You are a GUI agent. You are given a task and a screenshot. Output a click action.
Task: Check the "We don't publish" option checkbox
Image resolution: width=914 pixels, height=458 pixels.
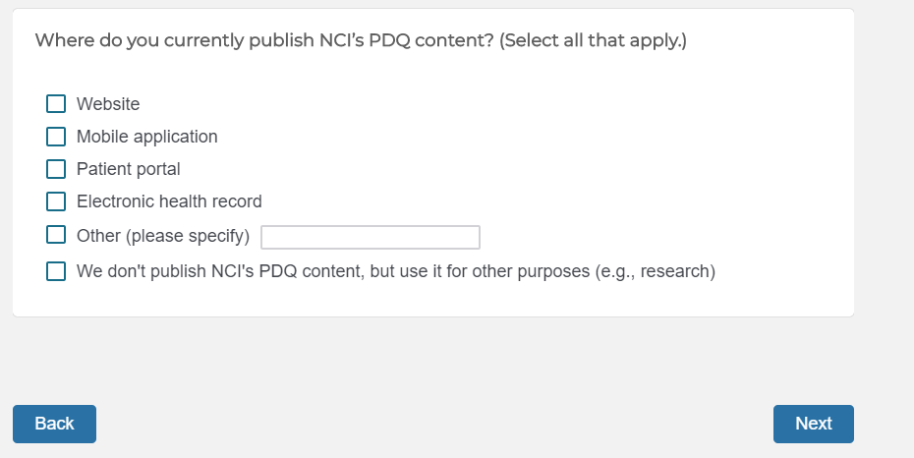click(x=56, y=271)
